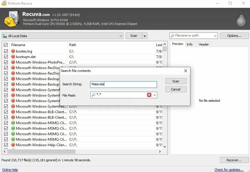Click red status dot beside bootex.log

tap(13, 51)
